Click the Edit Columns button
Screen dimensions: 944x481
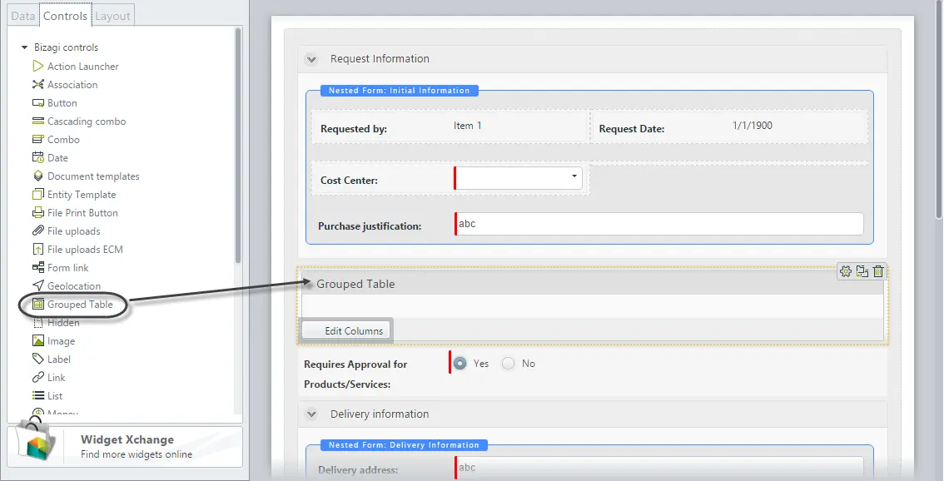pos(346,330)
